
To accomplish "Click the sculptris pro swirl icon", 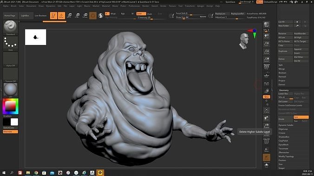I will (101, 15).
